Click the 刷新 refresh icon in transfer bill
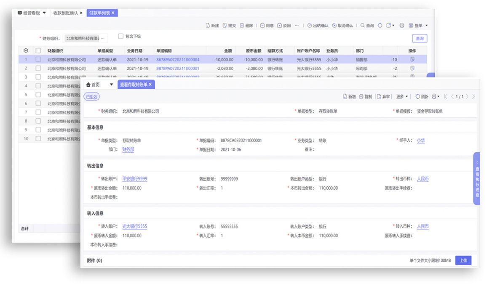This screenshot has width=492, height=286. (417, 96)
